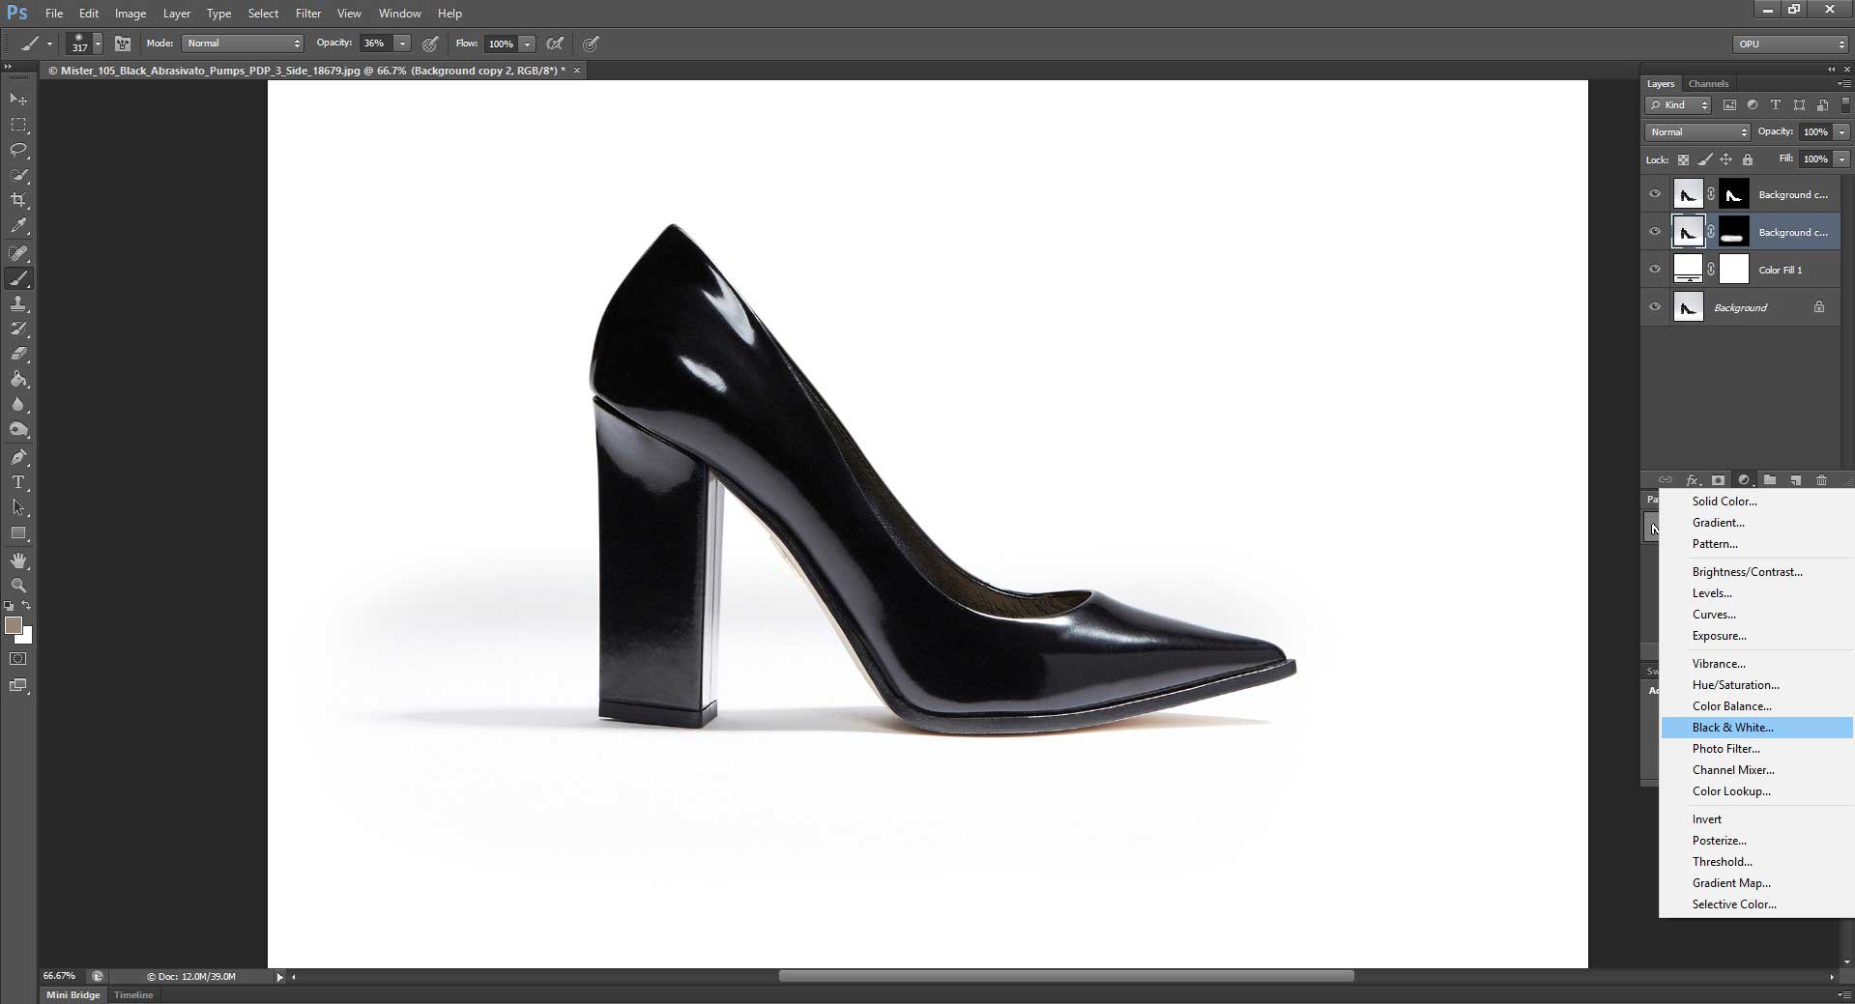Select the Horizontal Type tool

point(18,482)
